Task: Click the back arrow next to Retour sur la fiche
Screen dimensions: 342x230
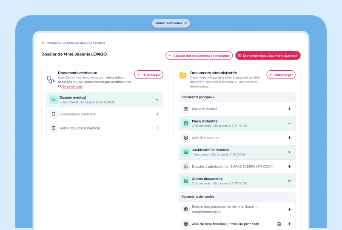Action: (43, 43)
